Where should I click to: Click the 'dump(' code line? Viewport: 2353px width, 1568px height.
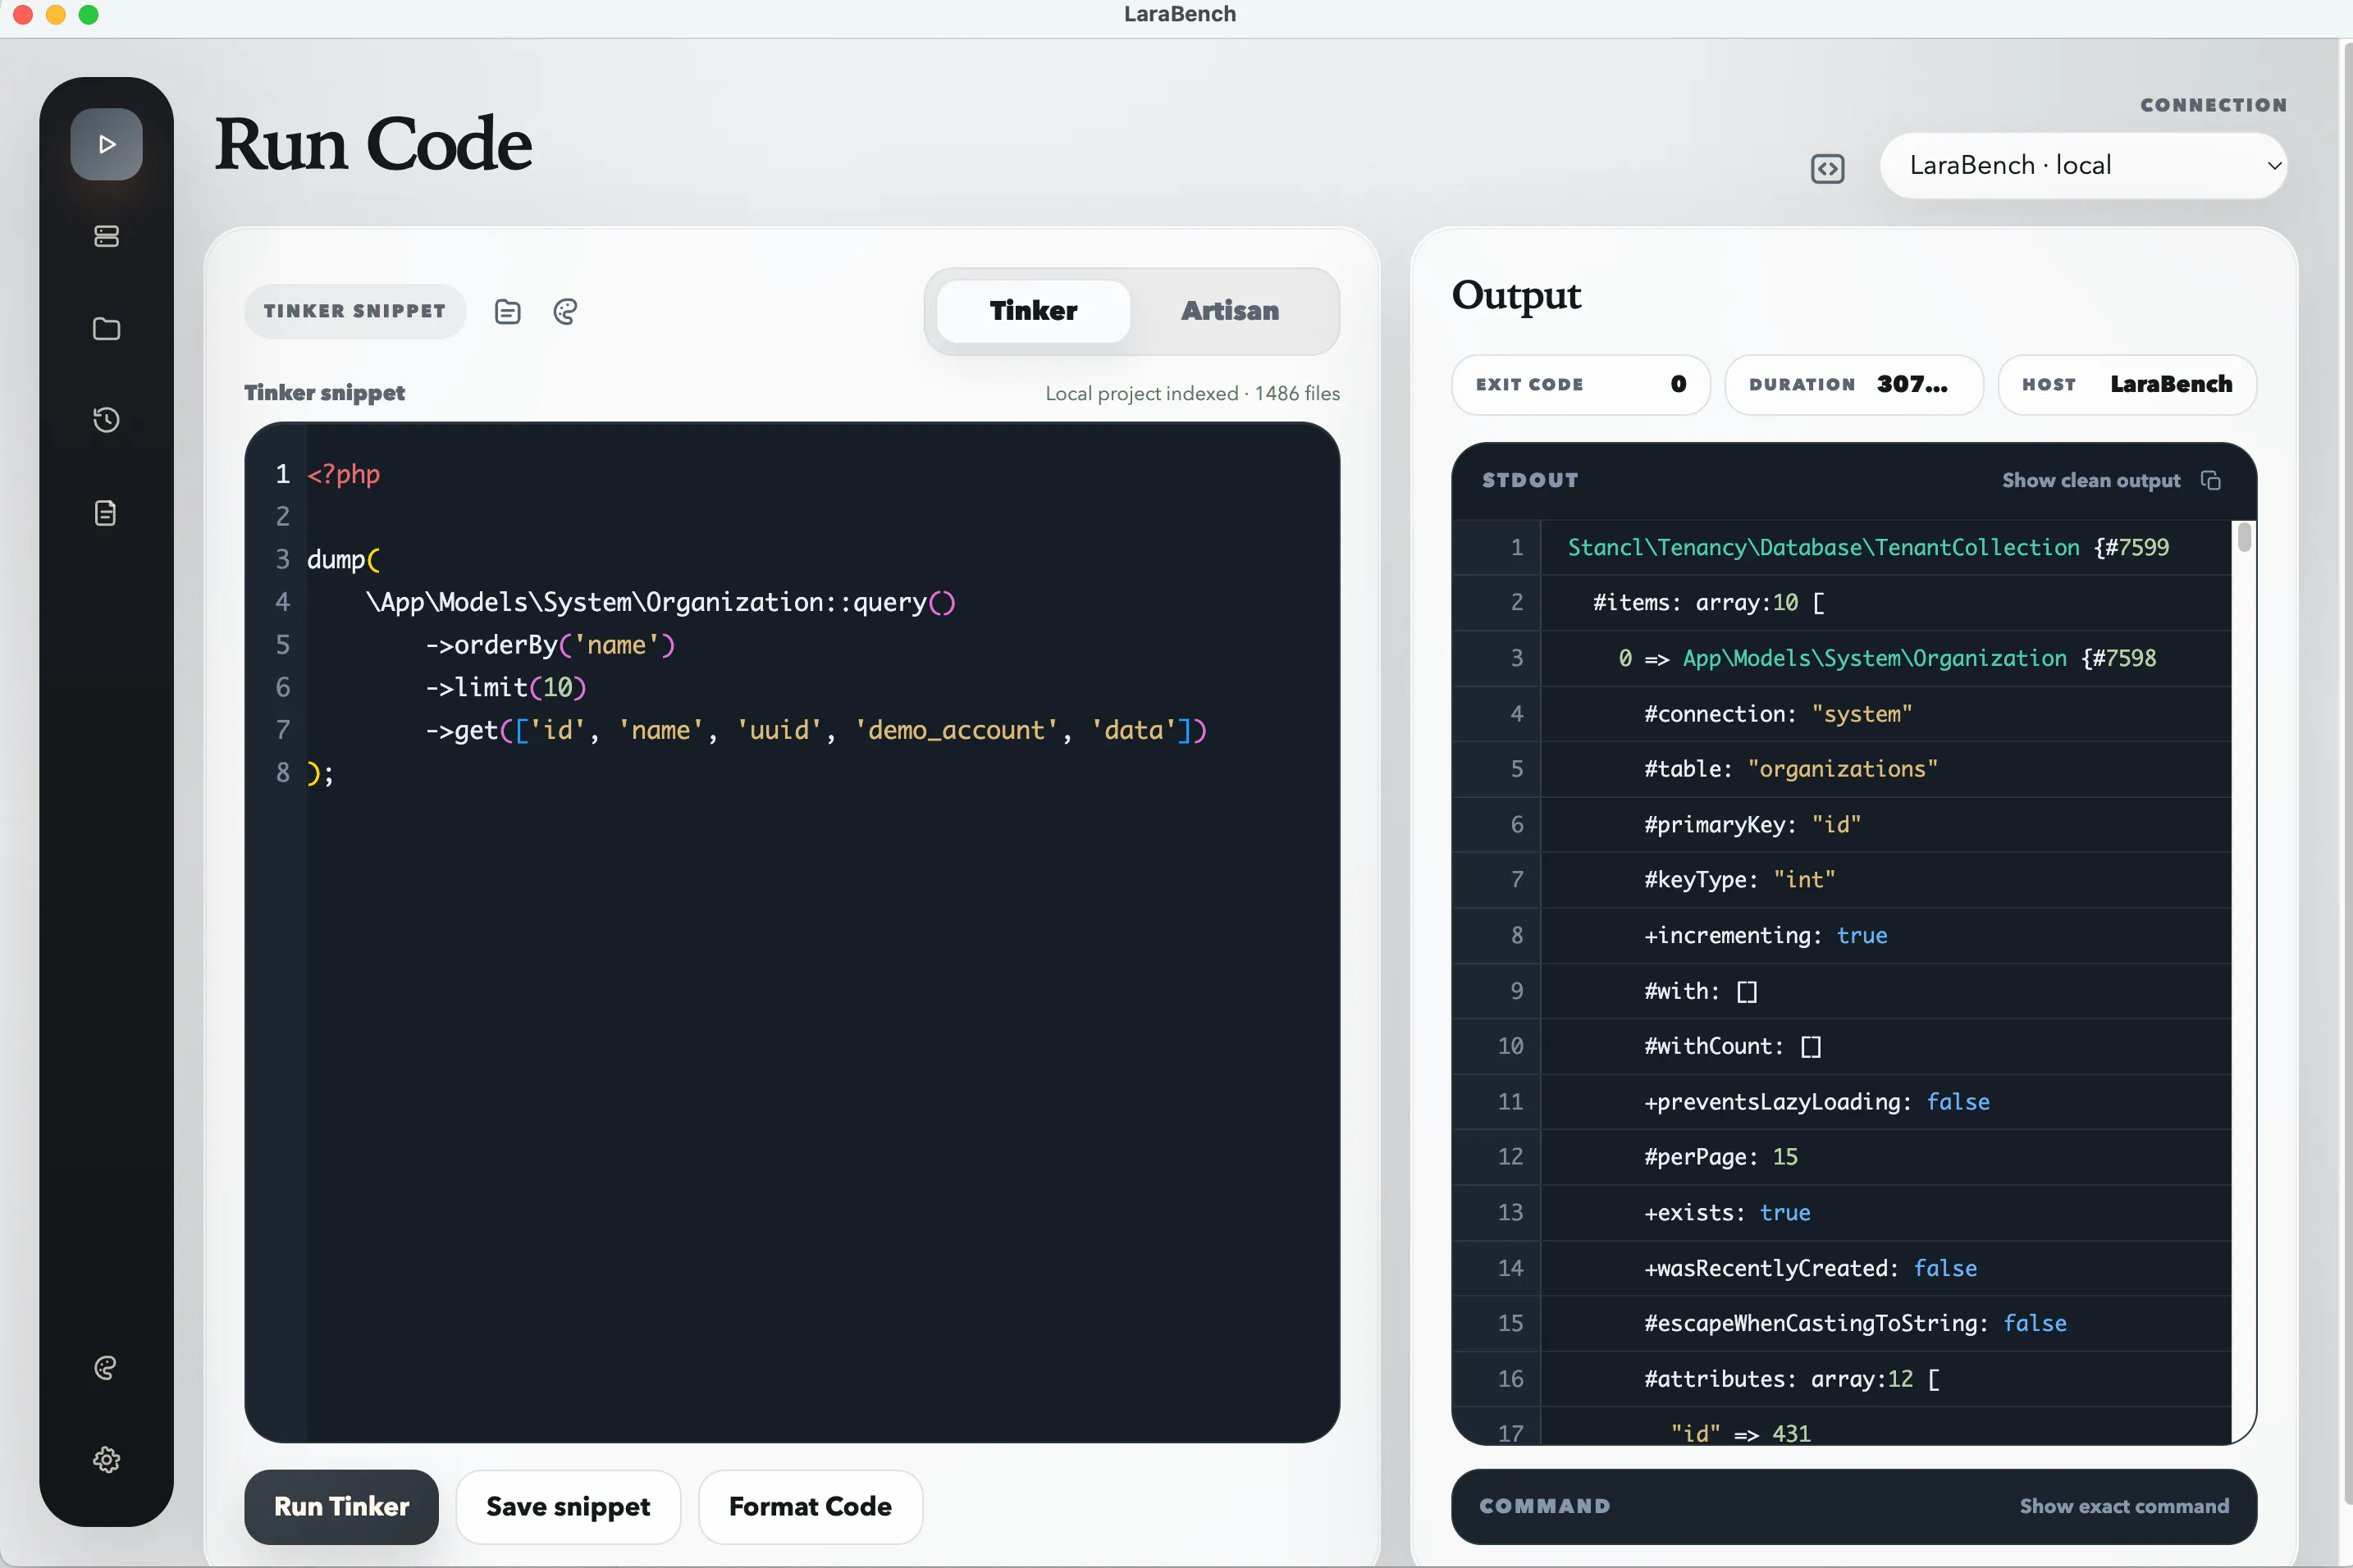[343, 559]
